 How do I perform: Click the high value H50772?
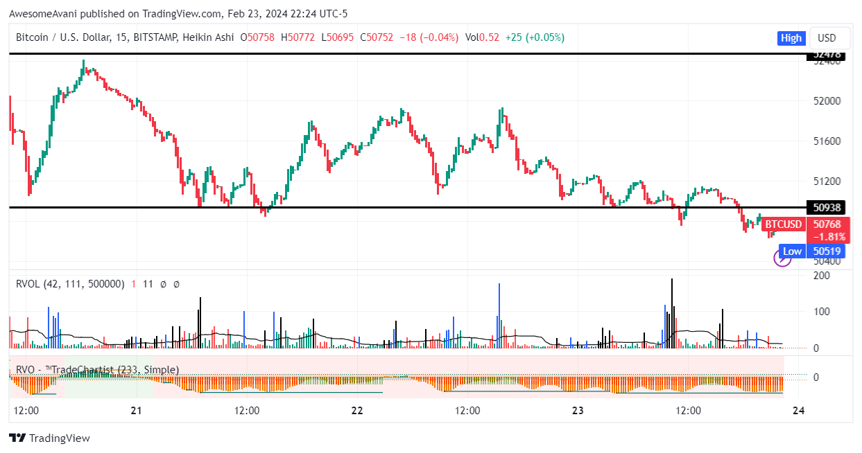click(x=298, y=37)
